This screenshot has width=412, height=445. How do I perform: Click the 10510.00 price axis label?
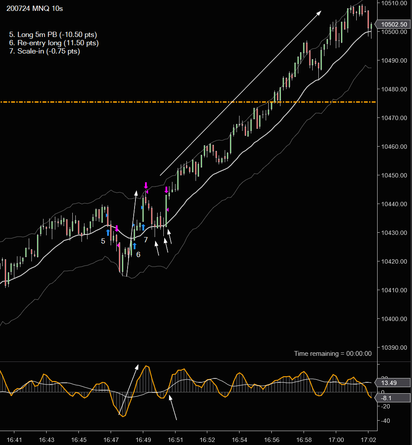pos(394,3)
